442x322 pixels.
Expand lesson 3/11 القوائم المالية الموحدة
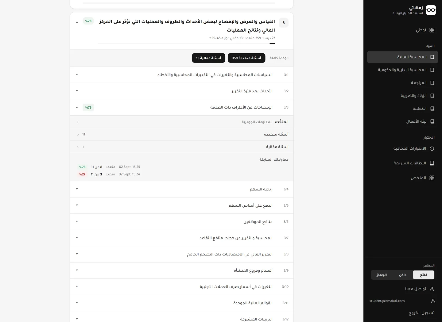tap(182, 303)
